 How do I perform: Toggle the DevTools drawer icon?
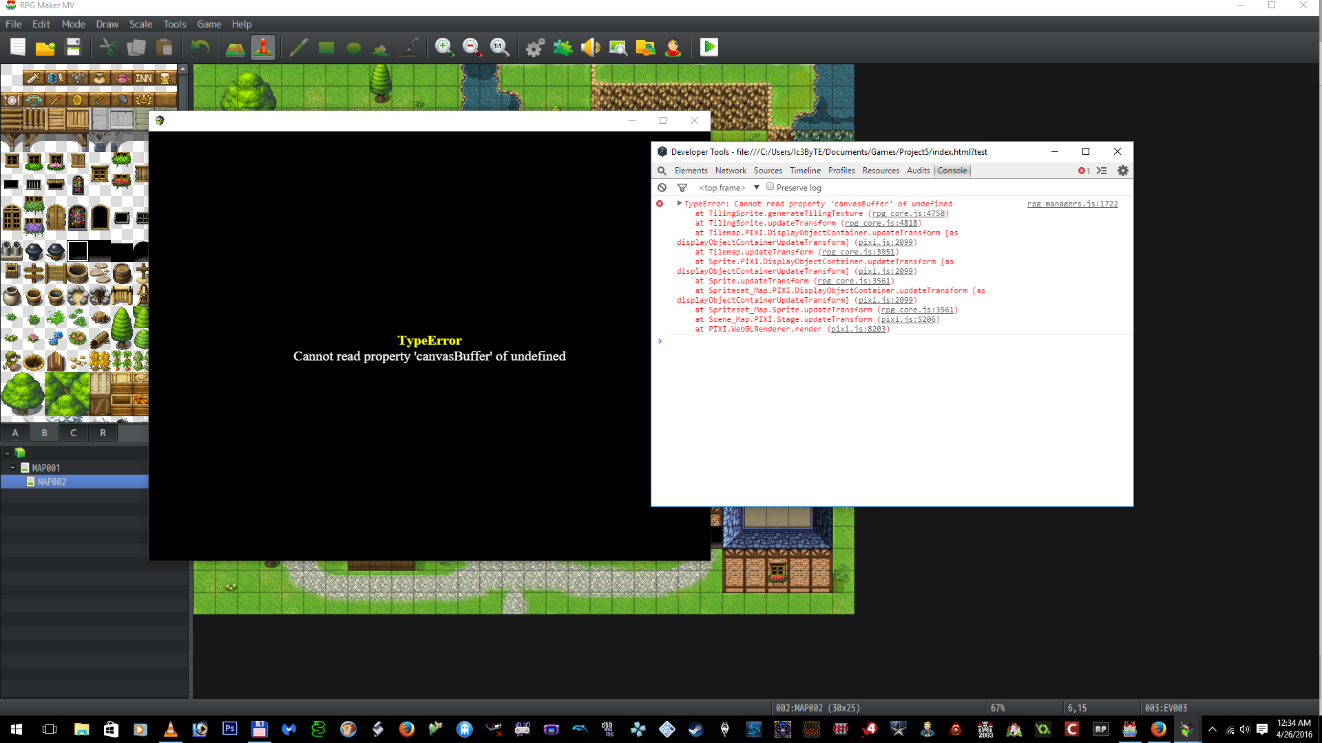[1102, 171]
